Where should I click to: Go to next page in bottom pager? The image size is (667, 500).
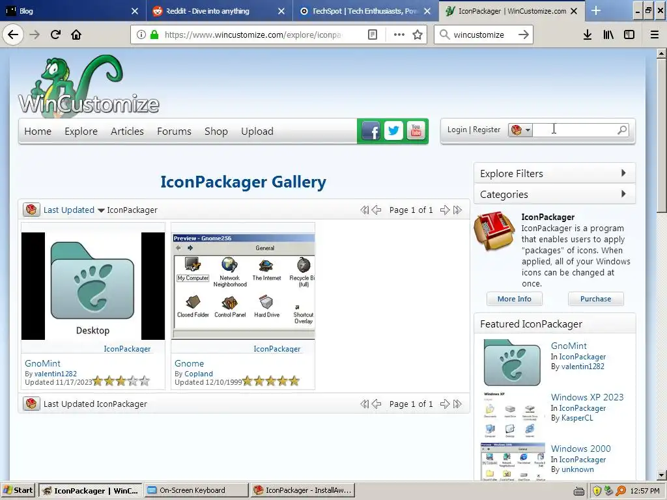tap(444, 404)
